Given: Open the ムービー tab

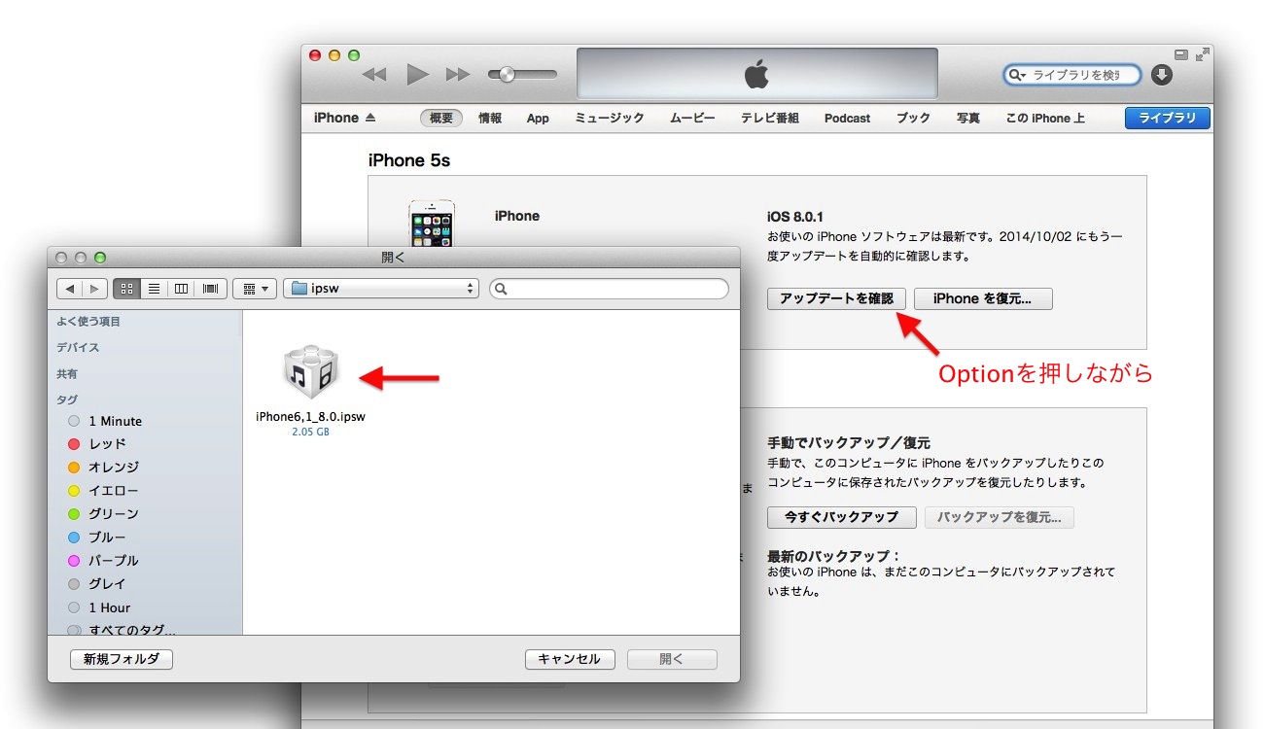Looking at the screenshot, I should tap(692, 118).
